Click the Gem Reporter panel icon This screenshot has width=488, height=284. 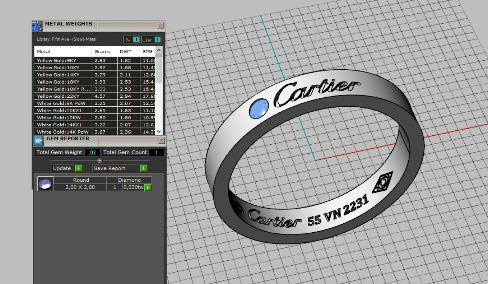[x=38, y=141]
